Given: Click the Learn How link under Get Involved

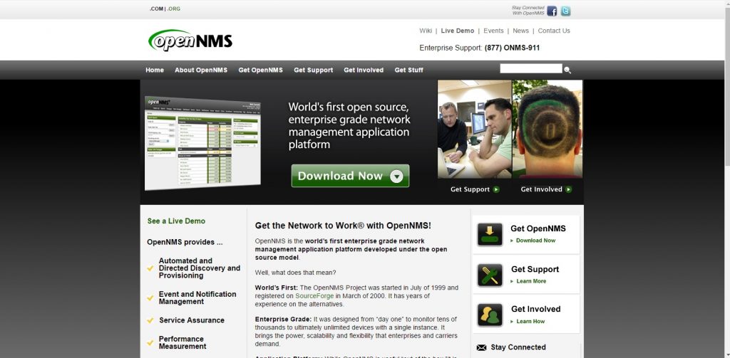Looking at the screenshot, I should tap(530, 322).
